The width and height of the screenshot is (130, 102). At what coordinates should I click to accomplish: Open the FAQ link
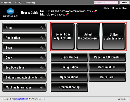coord(18,3)
